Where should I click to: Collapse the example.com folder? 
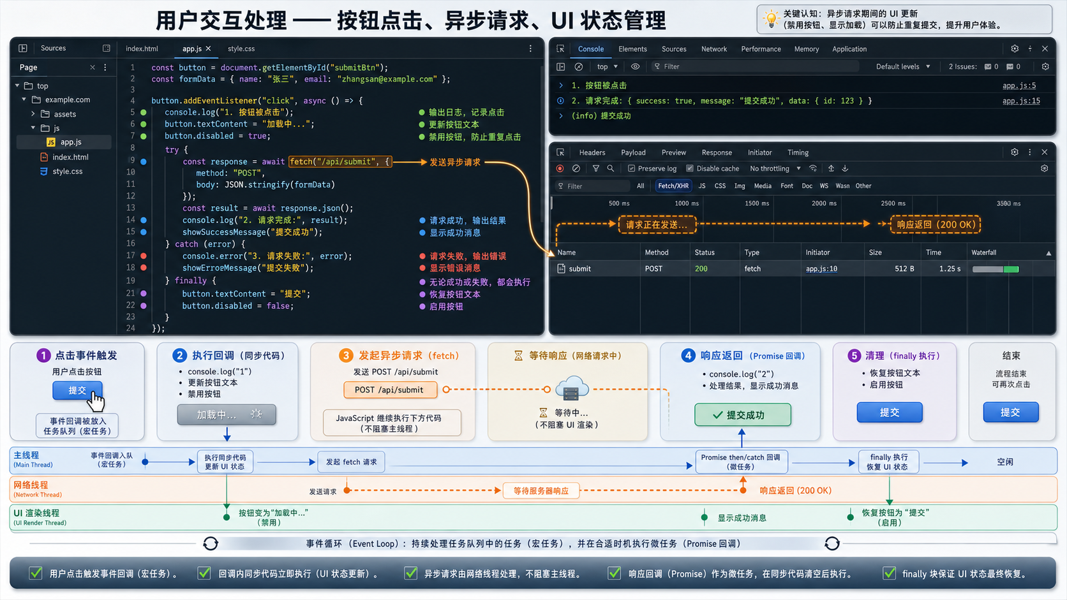tap(24, 99)
